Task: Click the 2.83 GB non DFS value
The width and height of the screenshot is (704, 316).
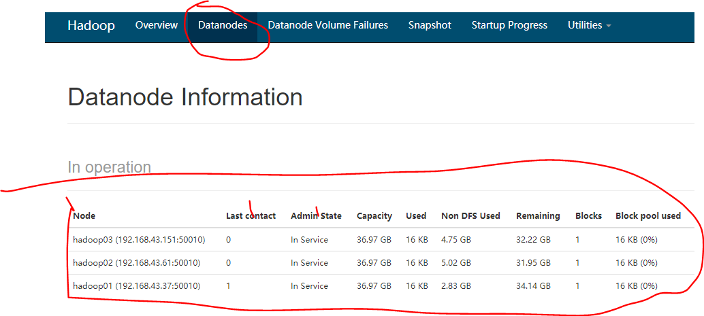Action: [456, 285]
